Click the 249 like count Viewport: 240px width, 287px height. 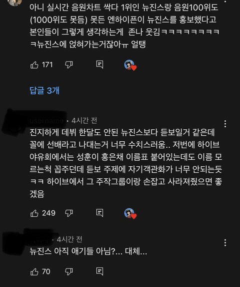click(48, 213)
